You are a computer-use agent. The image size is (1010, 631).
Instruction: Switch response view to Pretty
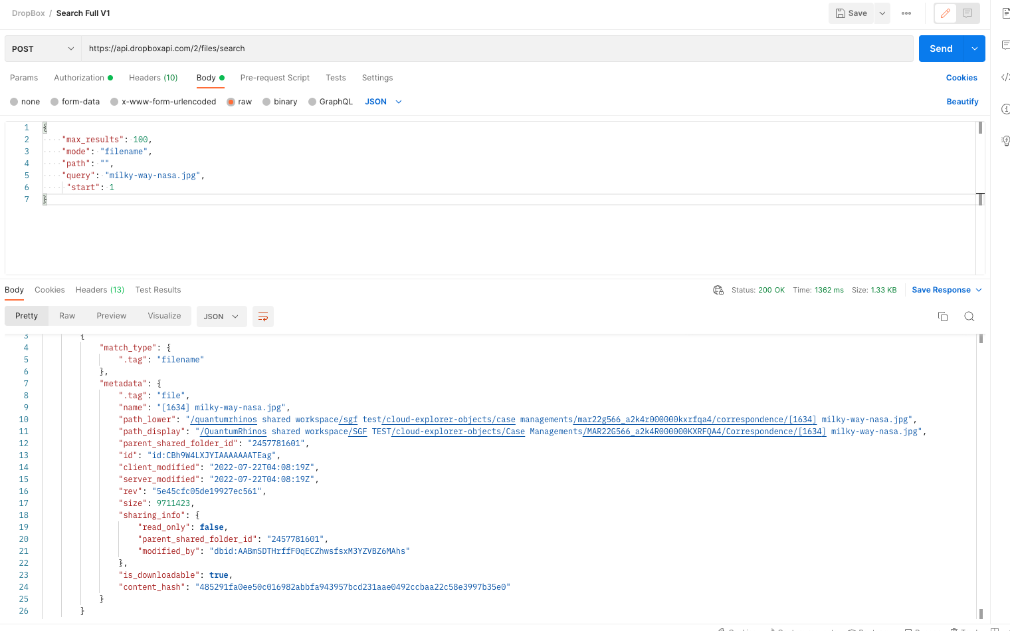click(27, 316)
